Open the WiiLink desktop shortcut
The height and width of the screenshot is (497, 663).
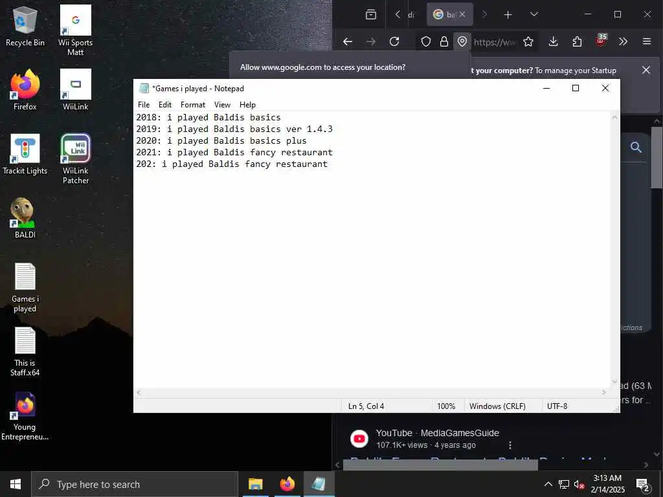[75, 91]
